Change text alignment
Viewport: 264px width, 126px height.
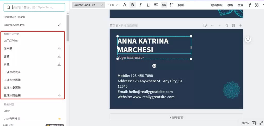(156, 5)
